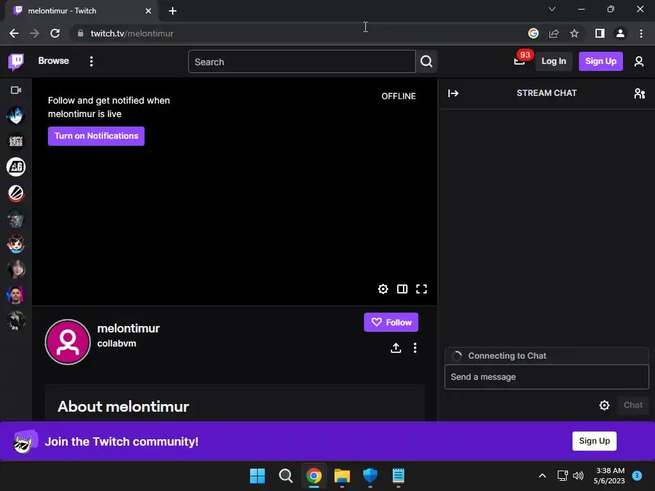
Task: Click the camera icon in left sidebar
Action: (x=16, y=90)
